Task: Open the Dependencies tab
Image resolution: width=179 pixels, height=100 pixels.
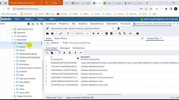Action: point(97,24)
